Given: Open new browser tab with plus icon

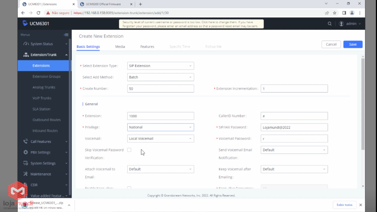Looking at the screenshot, I should tap(140, 4).
